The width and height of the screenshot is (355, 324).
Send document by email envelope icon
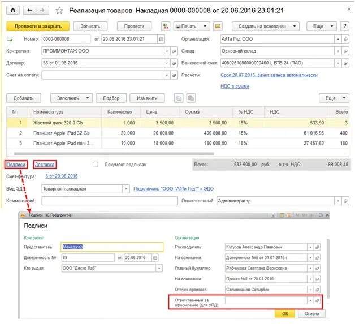tap(218, 26)
